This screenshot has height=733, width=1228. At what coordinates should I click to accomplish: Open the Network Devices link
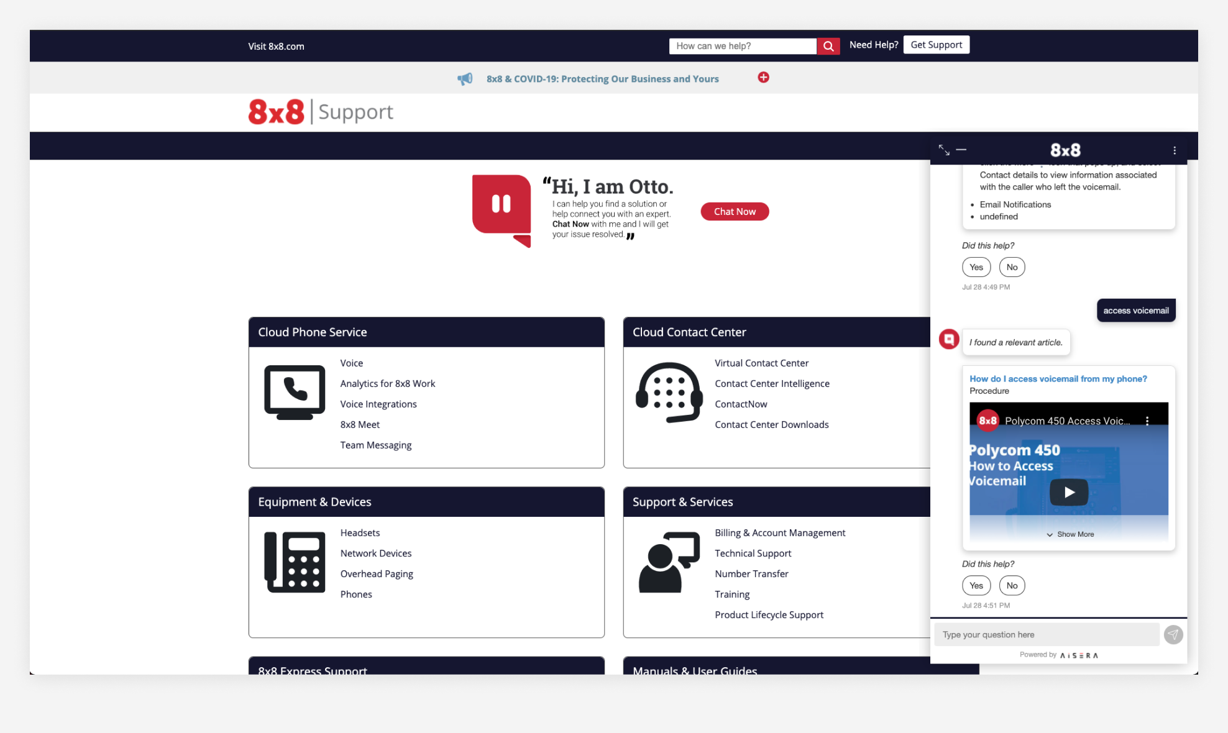point(375,553)
